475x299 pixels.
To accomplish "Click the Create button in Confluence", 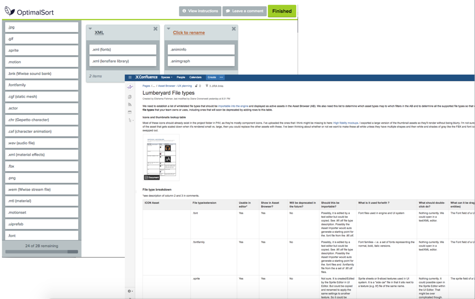I will 212,77.
